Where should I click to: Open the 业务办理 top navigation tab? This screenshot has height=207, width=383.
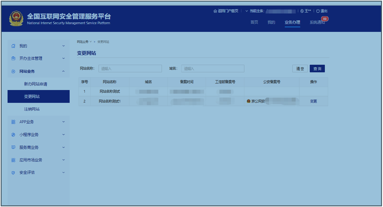292,22
